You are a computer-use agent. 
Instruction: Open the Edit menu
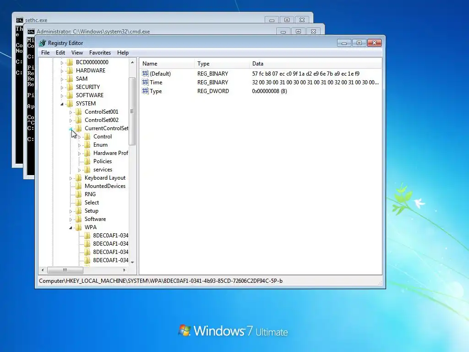(60, 53)
